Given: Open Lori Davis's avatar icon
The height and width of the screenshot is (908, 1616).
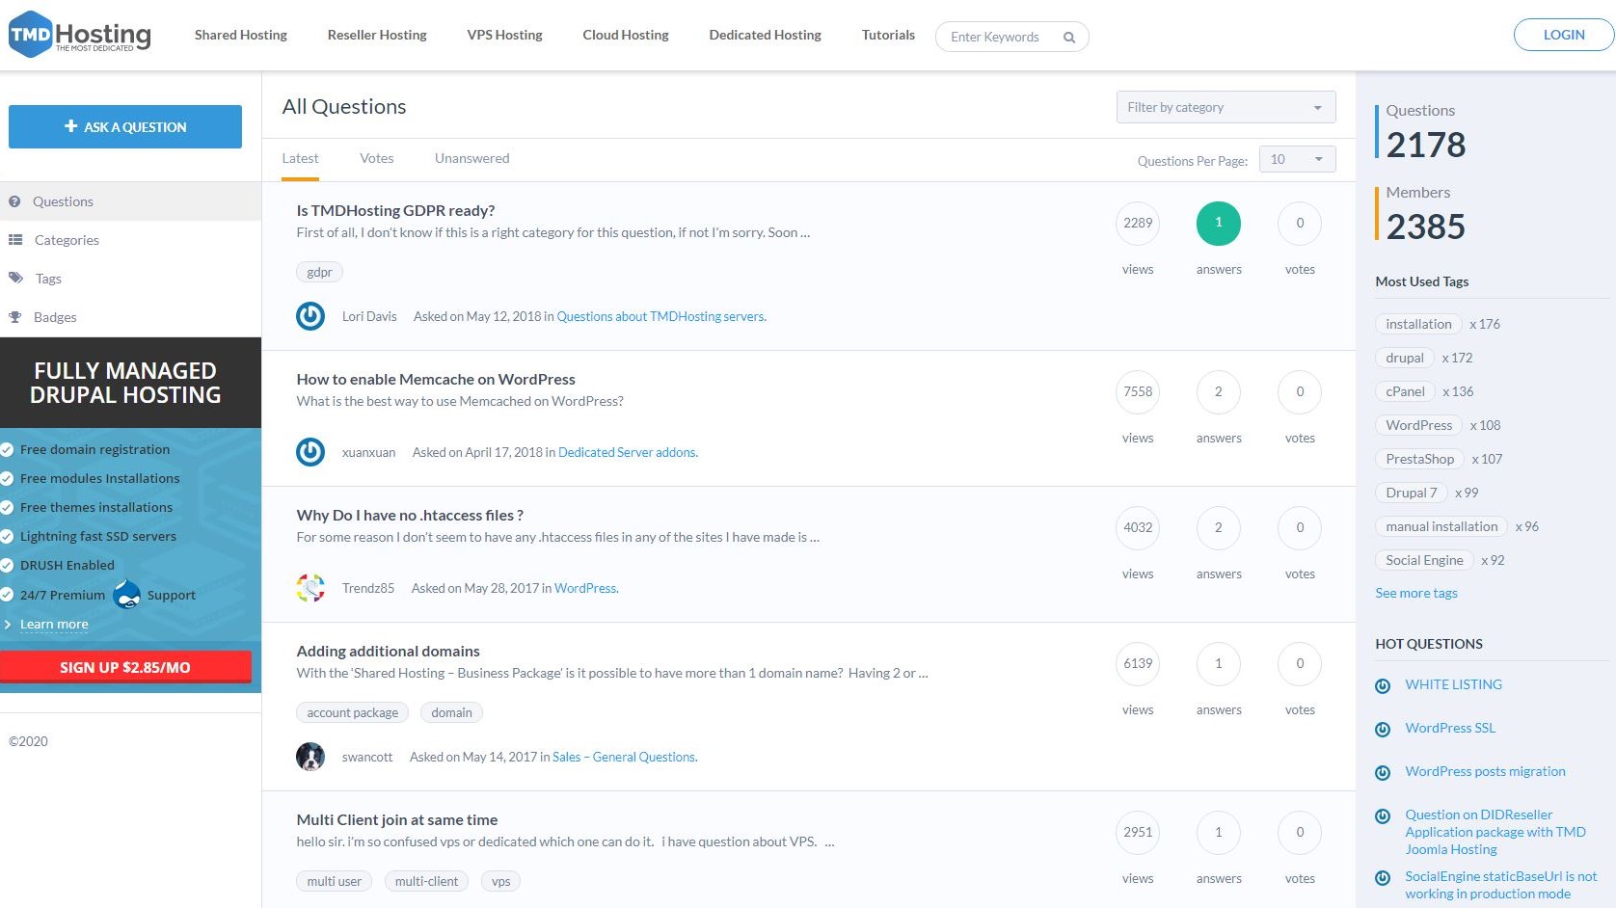Looking at the screenshot, I should [310, 316].
